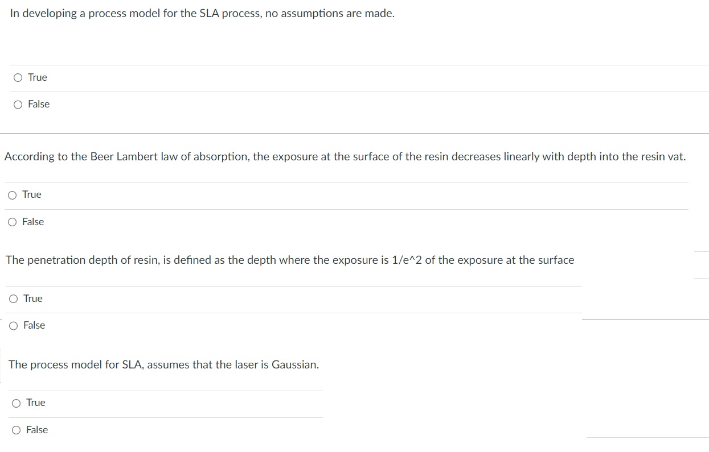
Task: Click the True label below the Gaussian laser statement
Action: [35, 403]
